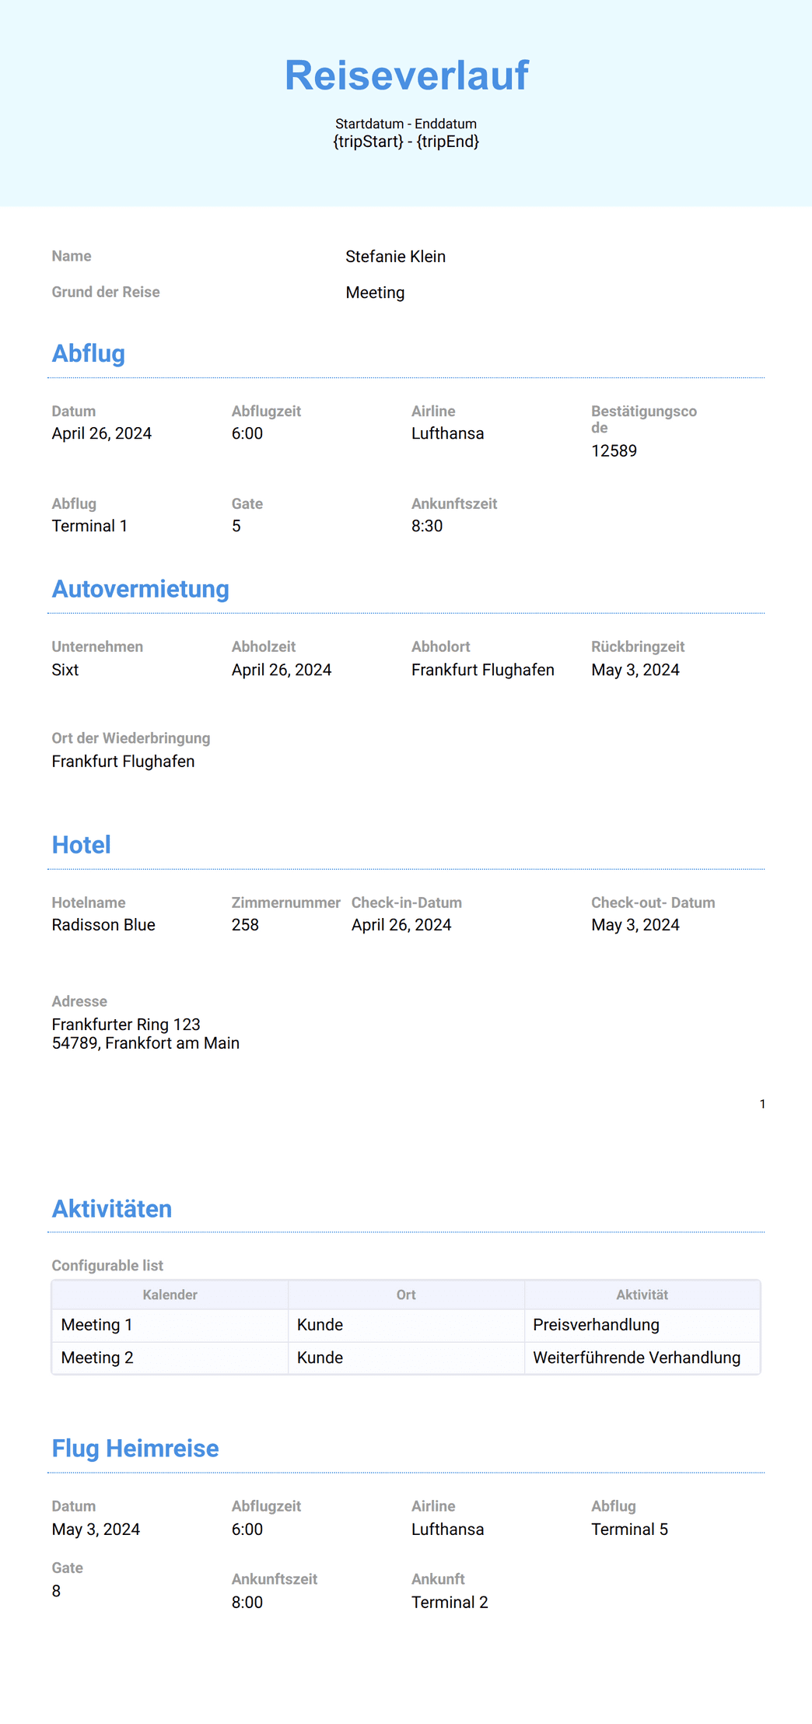Select the Lufthansa airline field under Abflug
The width and height of the screenshot is (812, 1724).
(447, 433)
